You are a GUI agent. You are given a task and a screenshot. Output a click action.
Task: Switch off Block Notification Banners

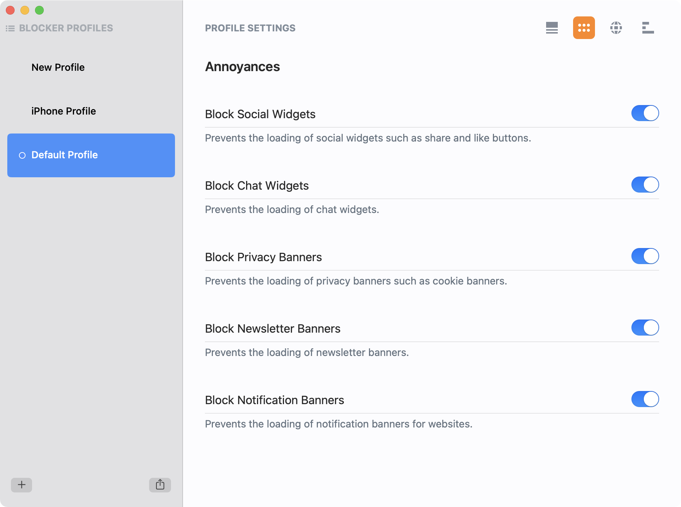[645, 399]
